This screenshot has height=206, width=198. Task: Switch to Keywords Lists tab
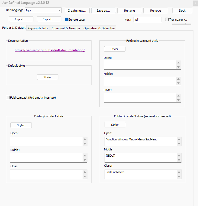[x=38, y=28]
